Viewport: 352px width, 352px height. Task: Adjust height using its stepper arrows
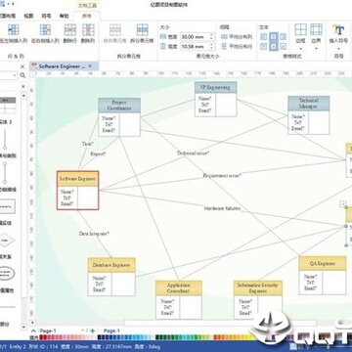[x=212, y=47]
